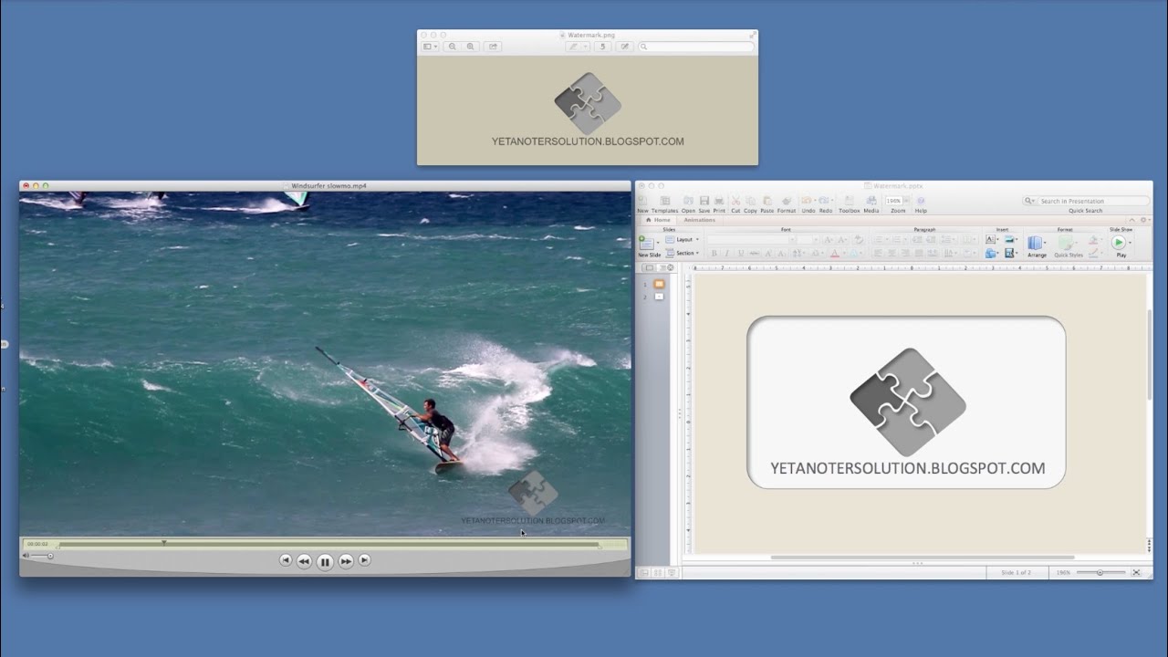
Task: Skip to the beginning of the video
Action: 285,560
